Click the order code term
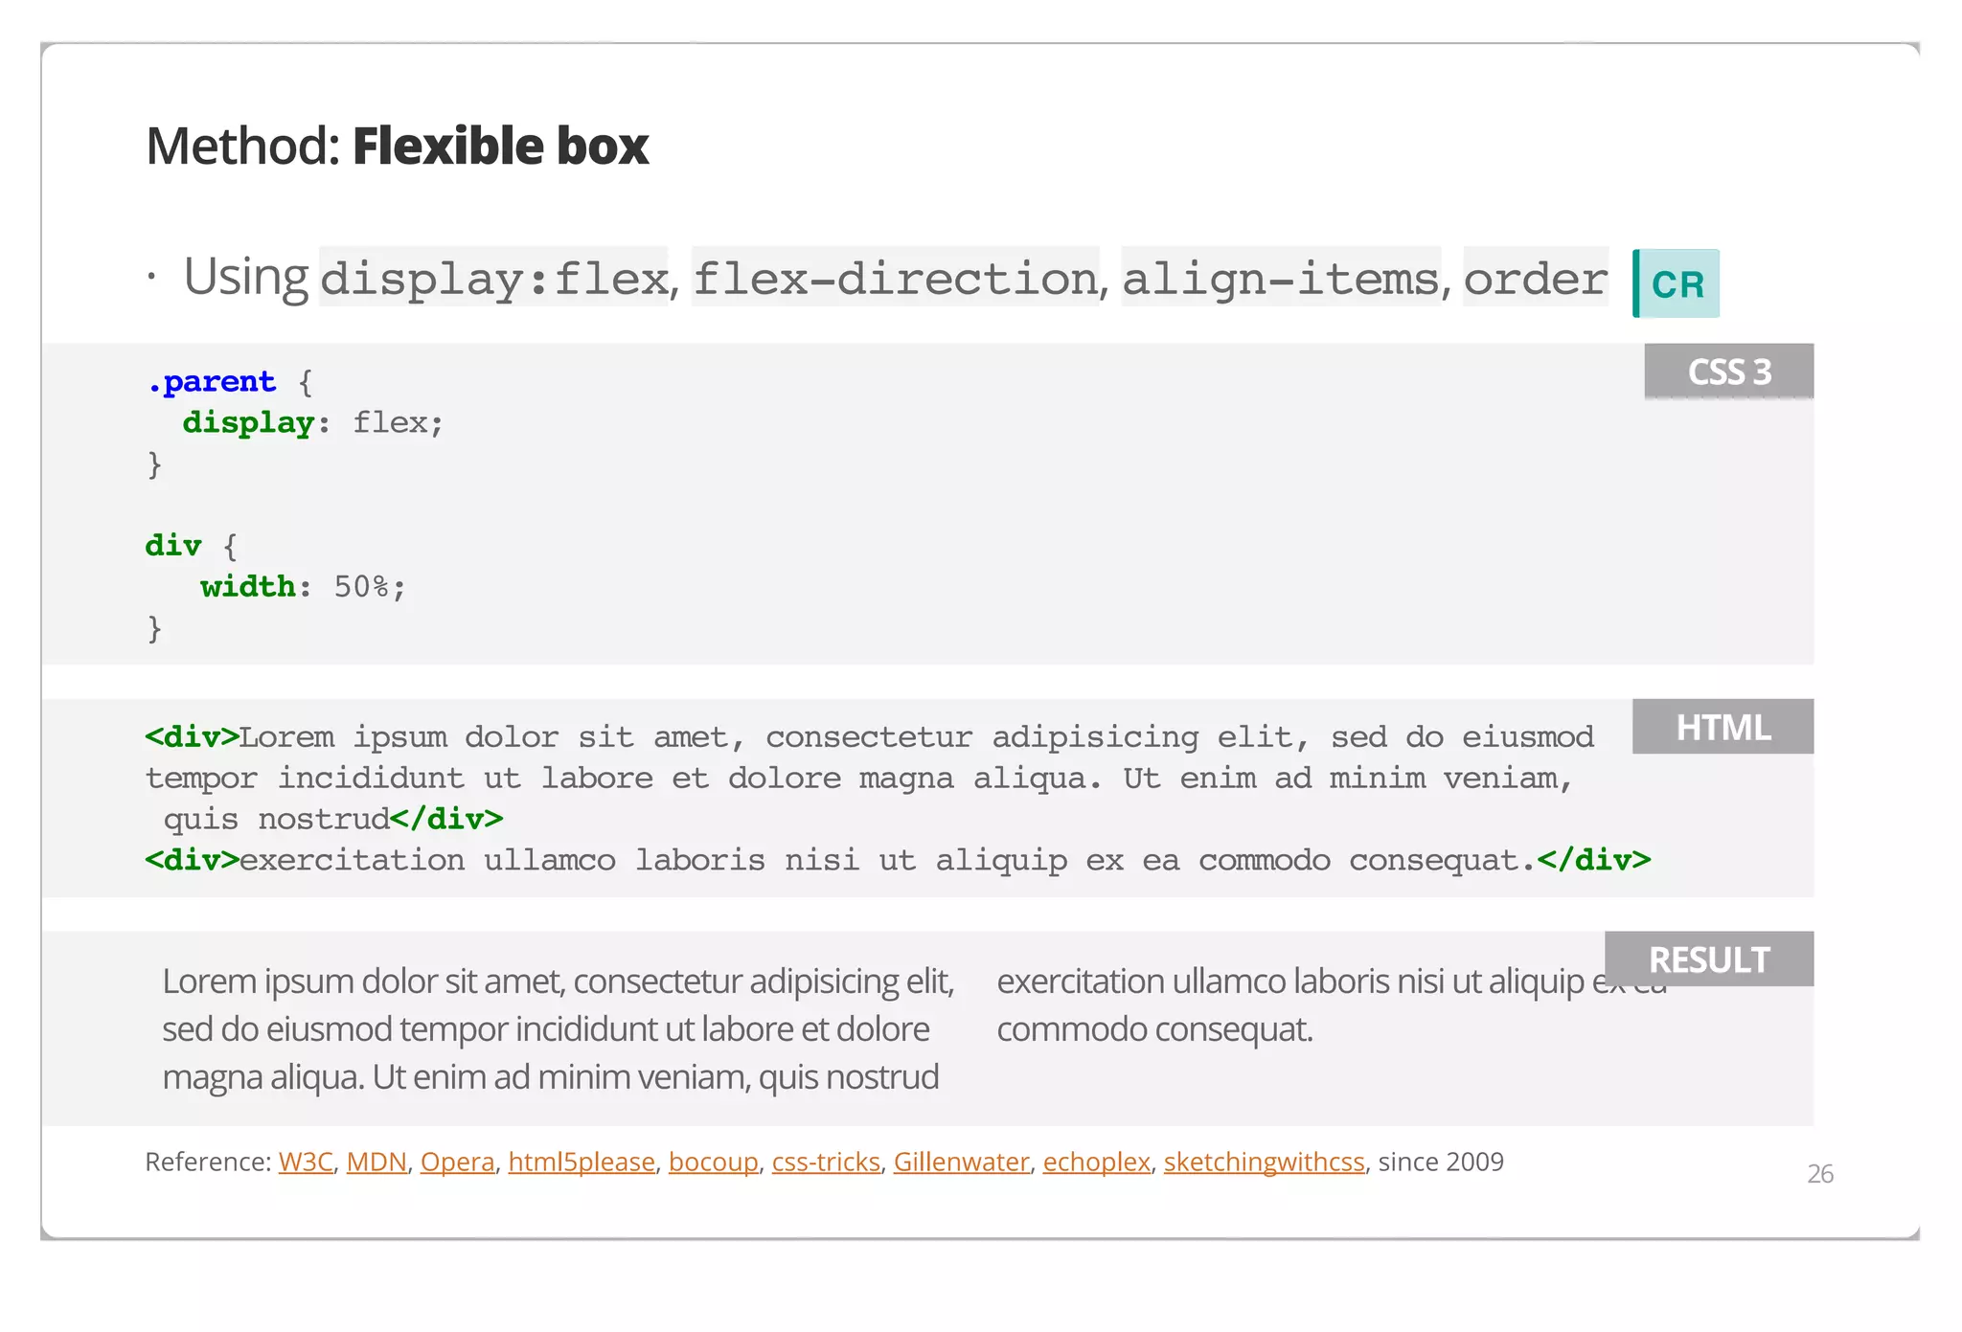Image resolution: width=1962 pixels, height=1332 pixels. click(1535, 279)
